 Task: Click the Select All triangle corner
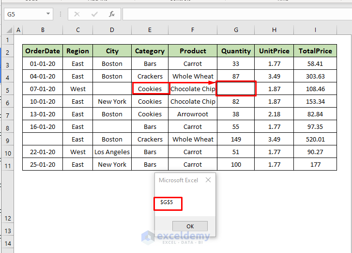(9, 30)
